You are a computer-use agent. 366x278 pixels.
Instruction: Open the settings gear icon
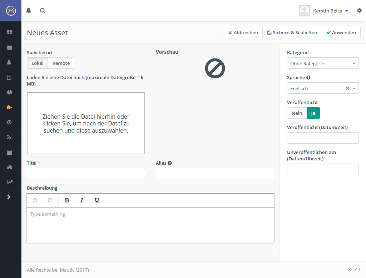pyautogui.click(x=359, y=11)
